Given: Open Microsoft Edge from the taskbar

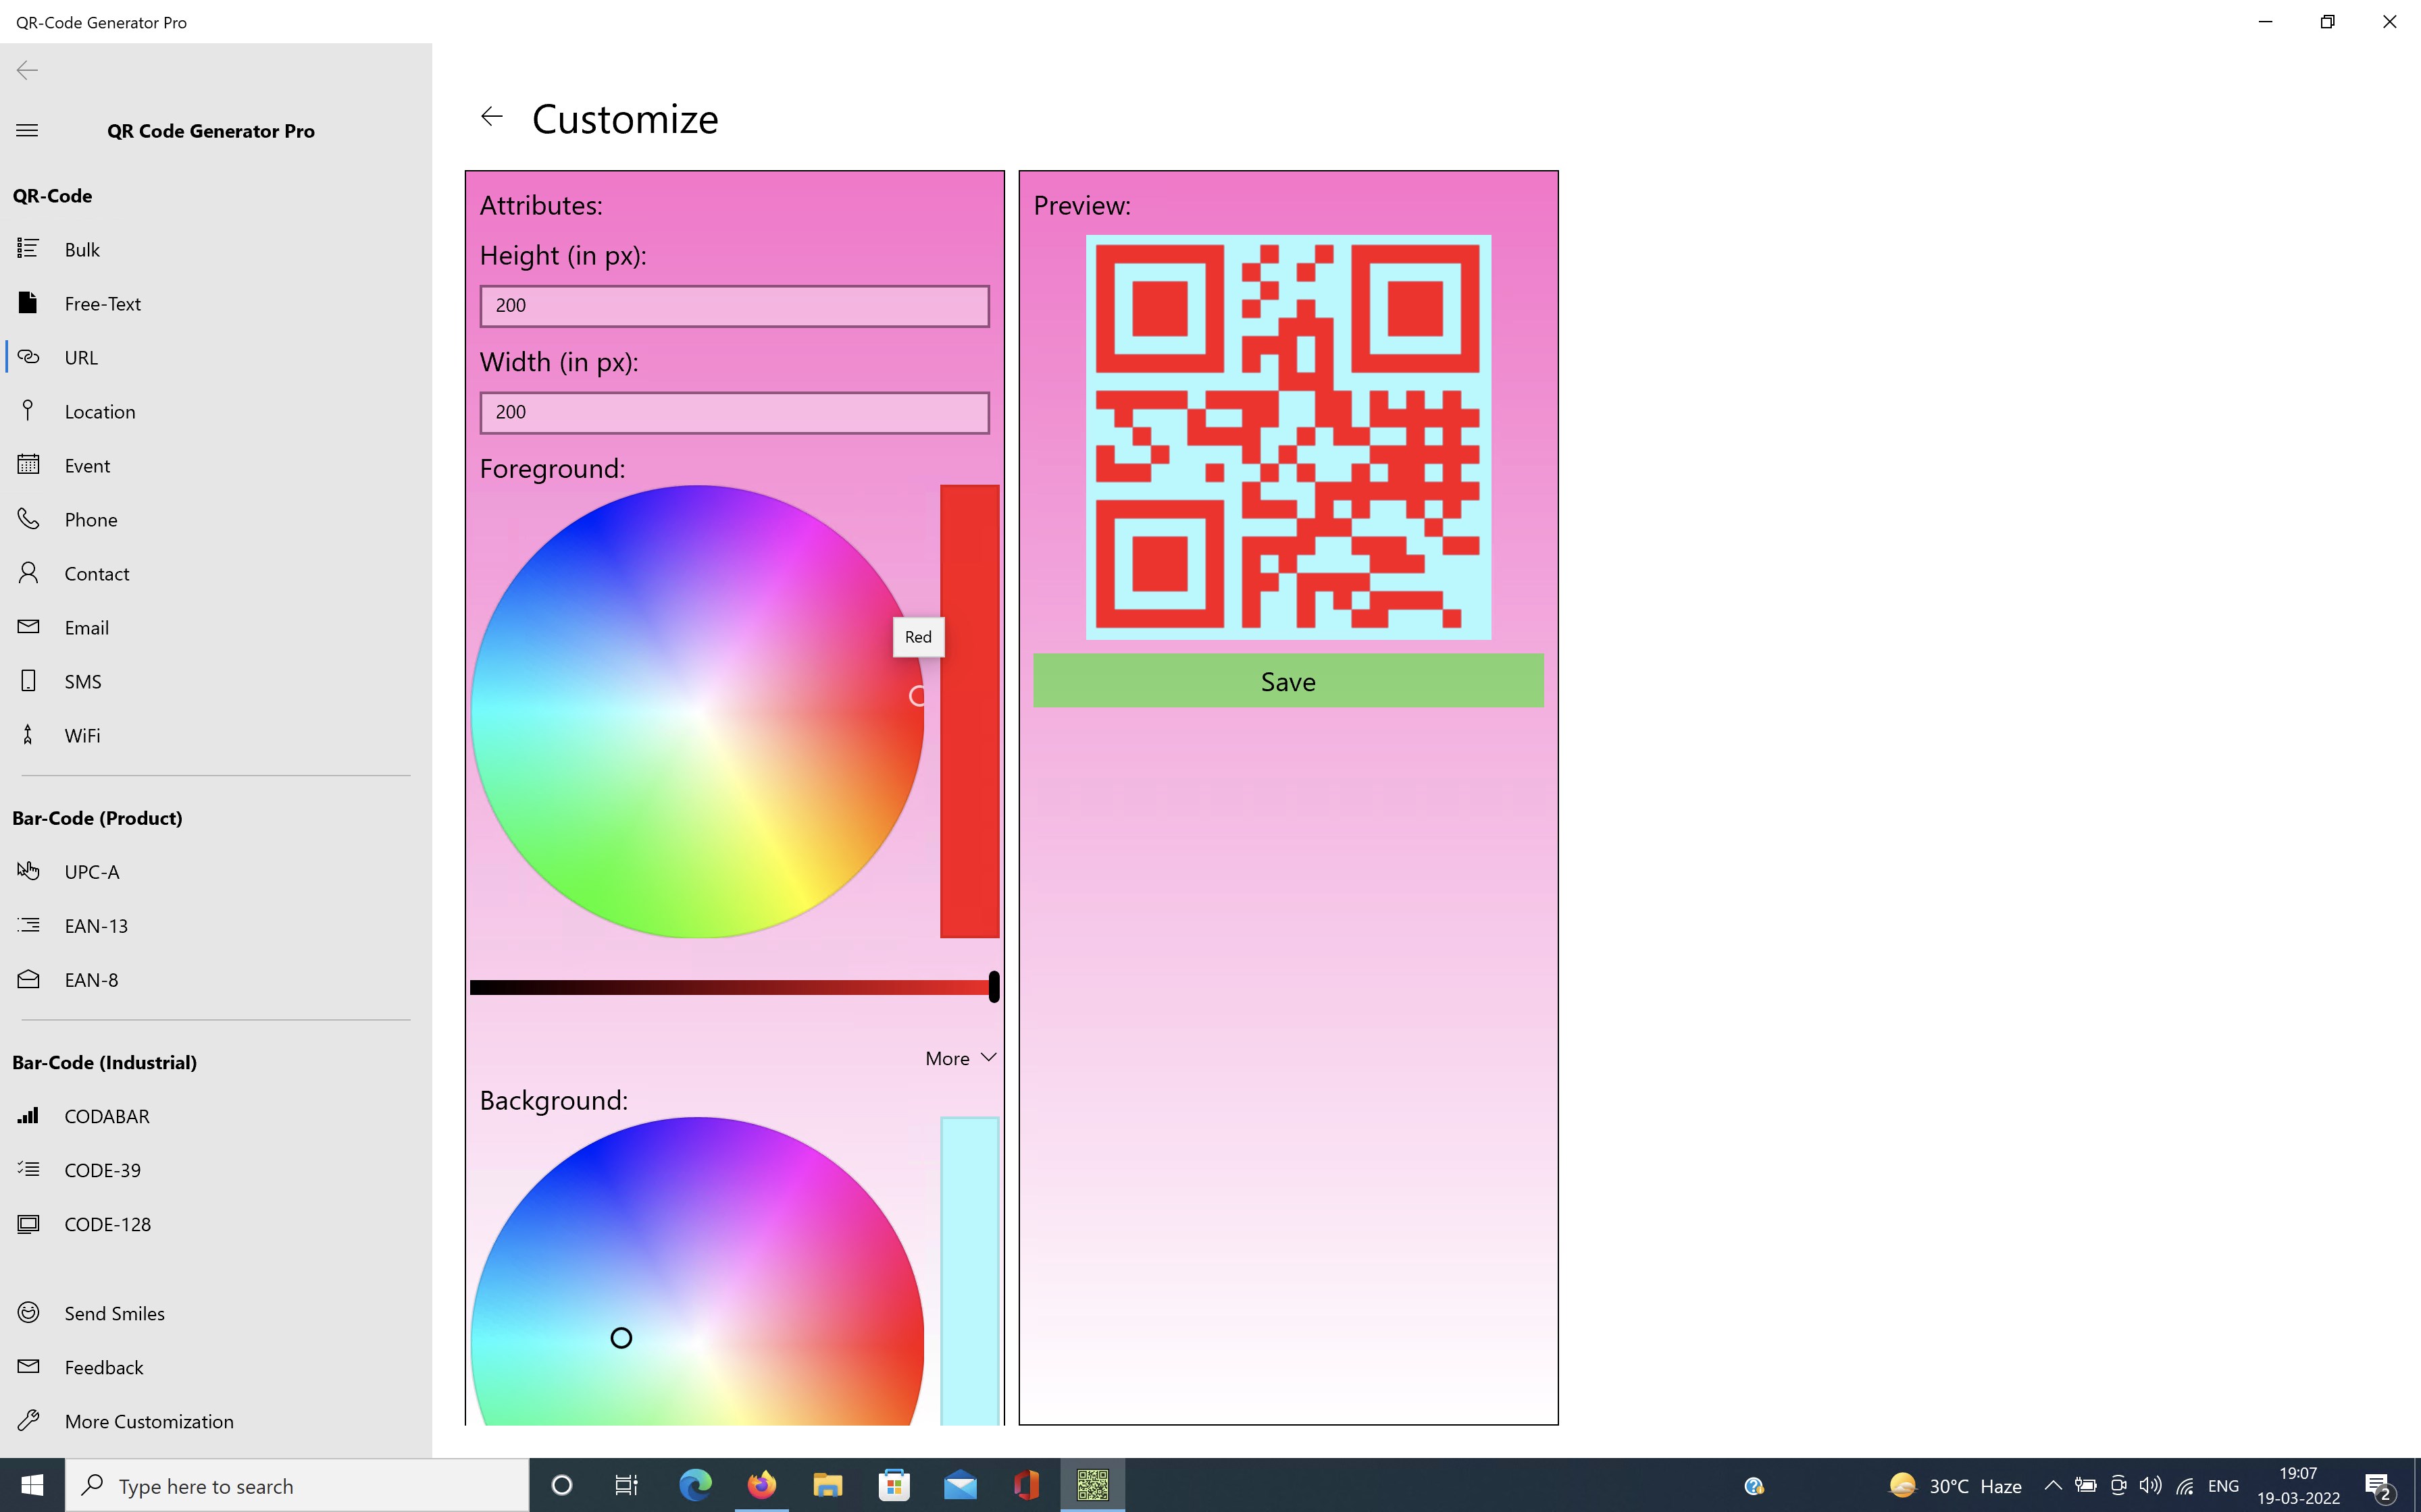Looking at the screenshot, I should click(695, 1485).
